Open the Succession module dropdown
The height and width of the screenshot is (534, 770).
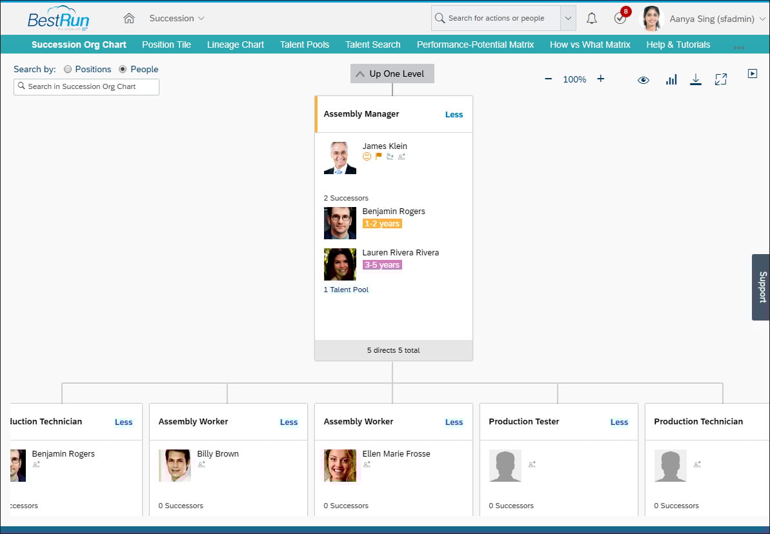click(176, 18)
